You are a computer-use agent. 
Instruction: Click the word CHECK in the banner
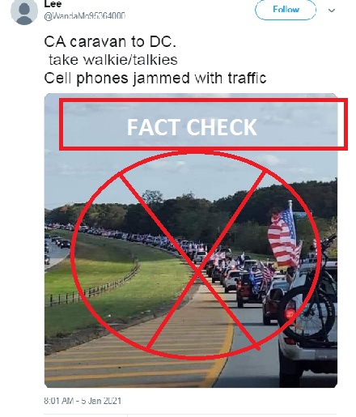click(x=222, y=127)
